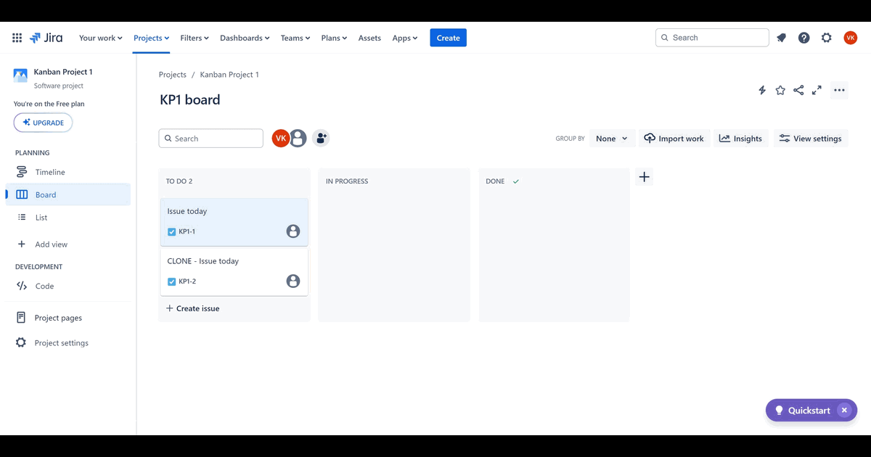The height and width of the screenshot is (457, 871).
Task: Select Board in the sidebar
Action: 68,194
